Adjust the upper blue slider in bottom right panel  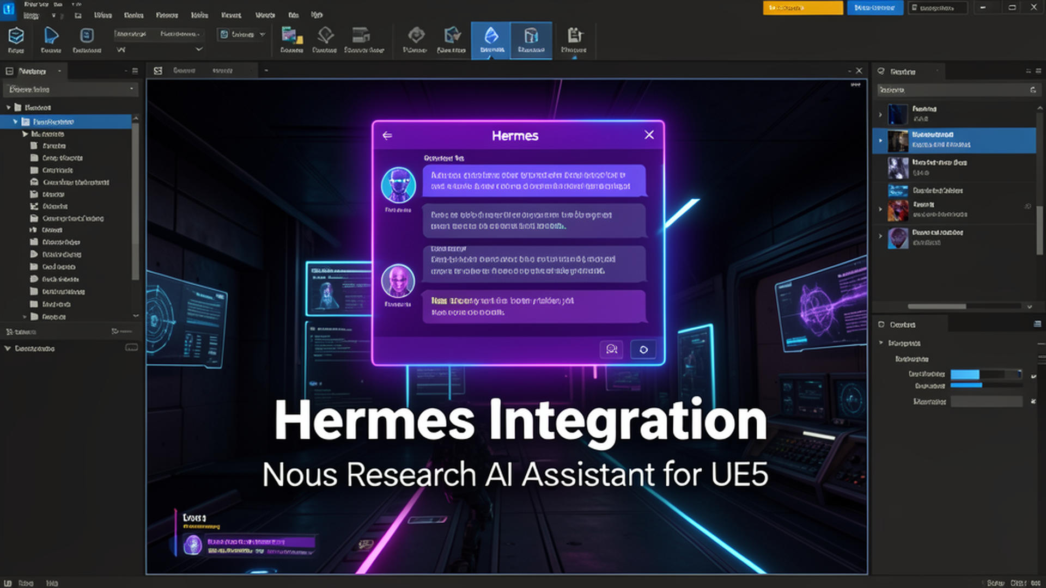coord(986,374)
